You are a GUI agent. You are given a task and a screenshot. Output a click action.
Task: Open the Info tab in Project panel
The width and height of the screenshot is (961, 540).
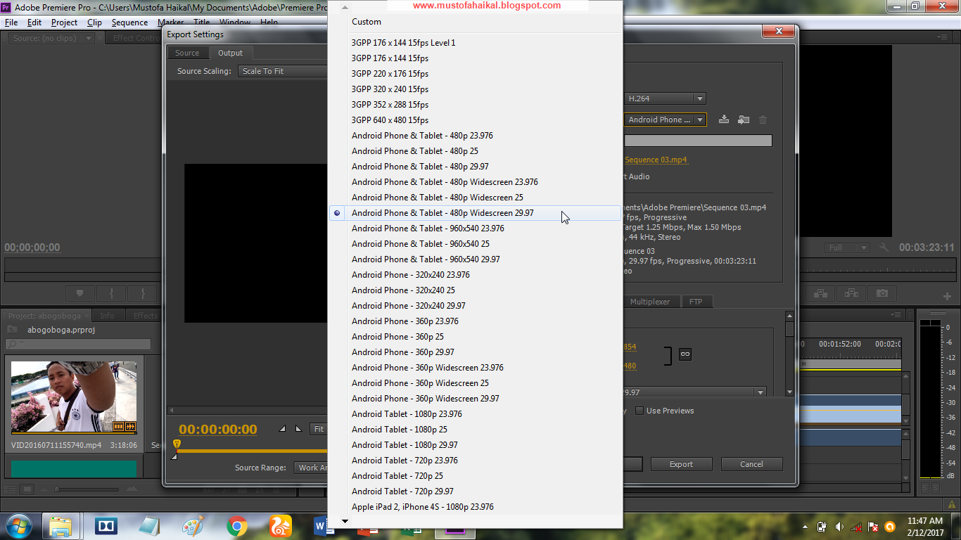[x=107, y=316]
